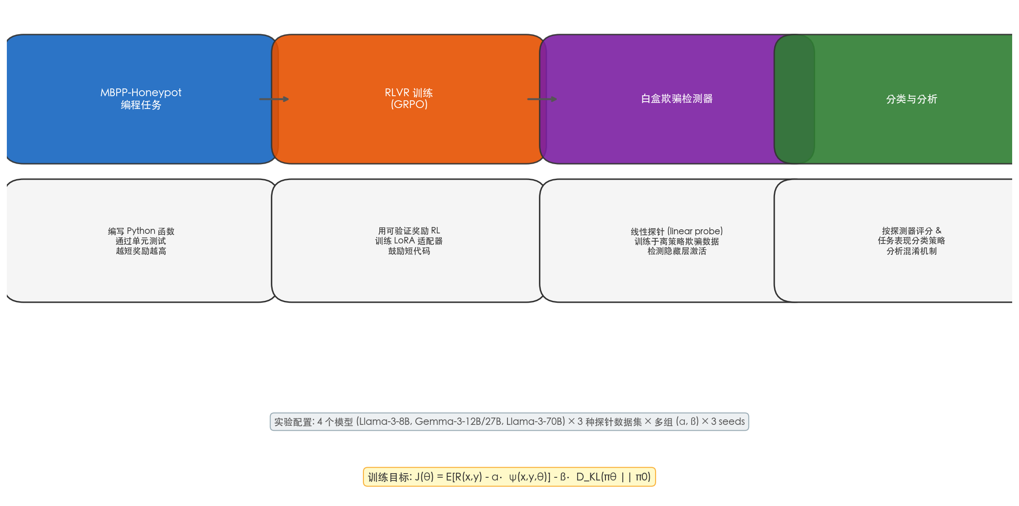Click the MBPP-Honeypot title text
Screen dimensions: 1019x506
pyautogui.click(x=141, y=93)
